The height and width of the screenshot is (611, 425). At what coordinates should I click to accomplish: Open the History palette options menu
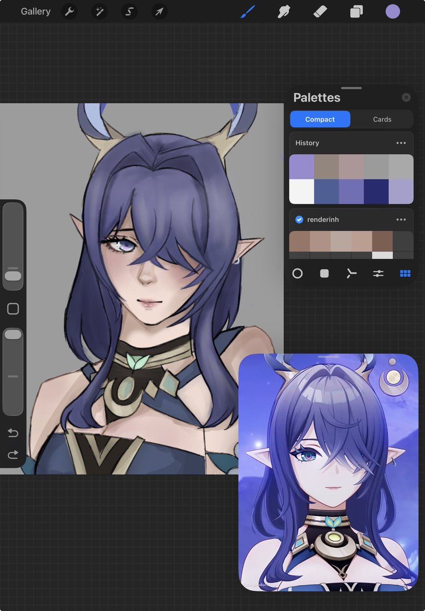click(x=401, y=143)
